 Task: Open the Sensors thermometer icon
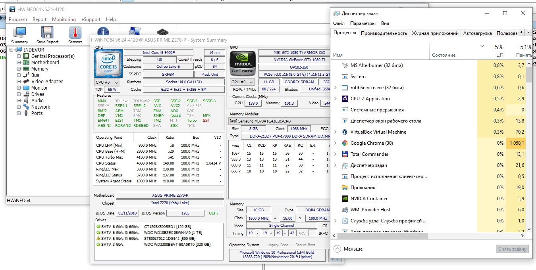pos(75,33)
